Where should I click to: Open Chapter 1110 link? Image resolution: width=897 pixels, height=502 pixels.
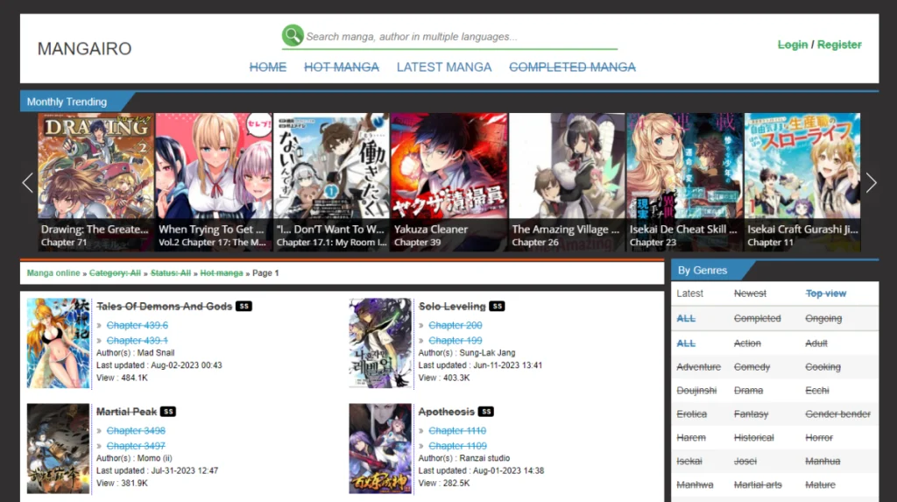click(x=457, y=430)
